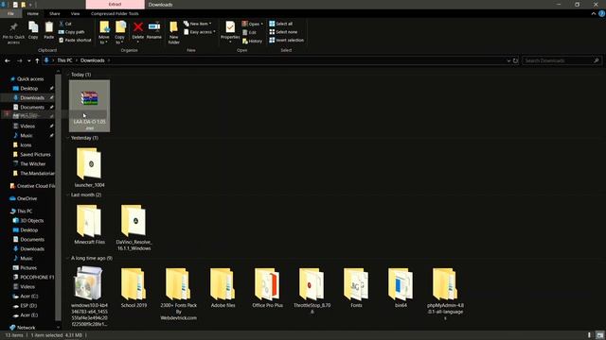The width and height of the screenshot is (606, 340).
Task: Click Select none
Action: click(283, 32)
